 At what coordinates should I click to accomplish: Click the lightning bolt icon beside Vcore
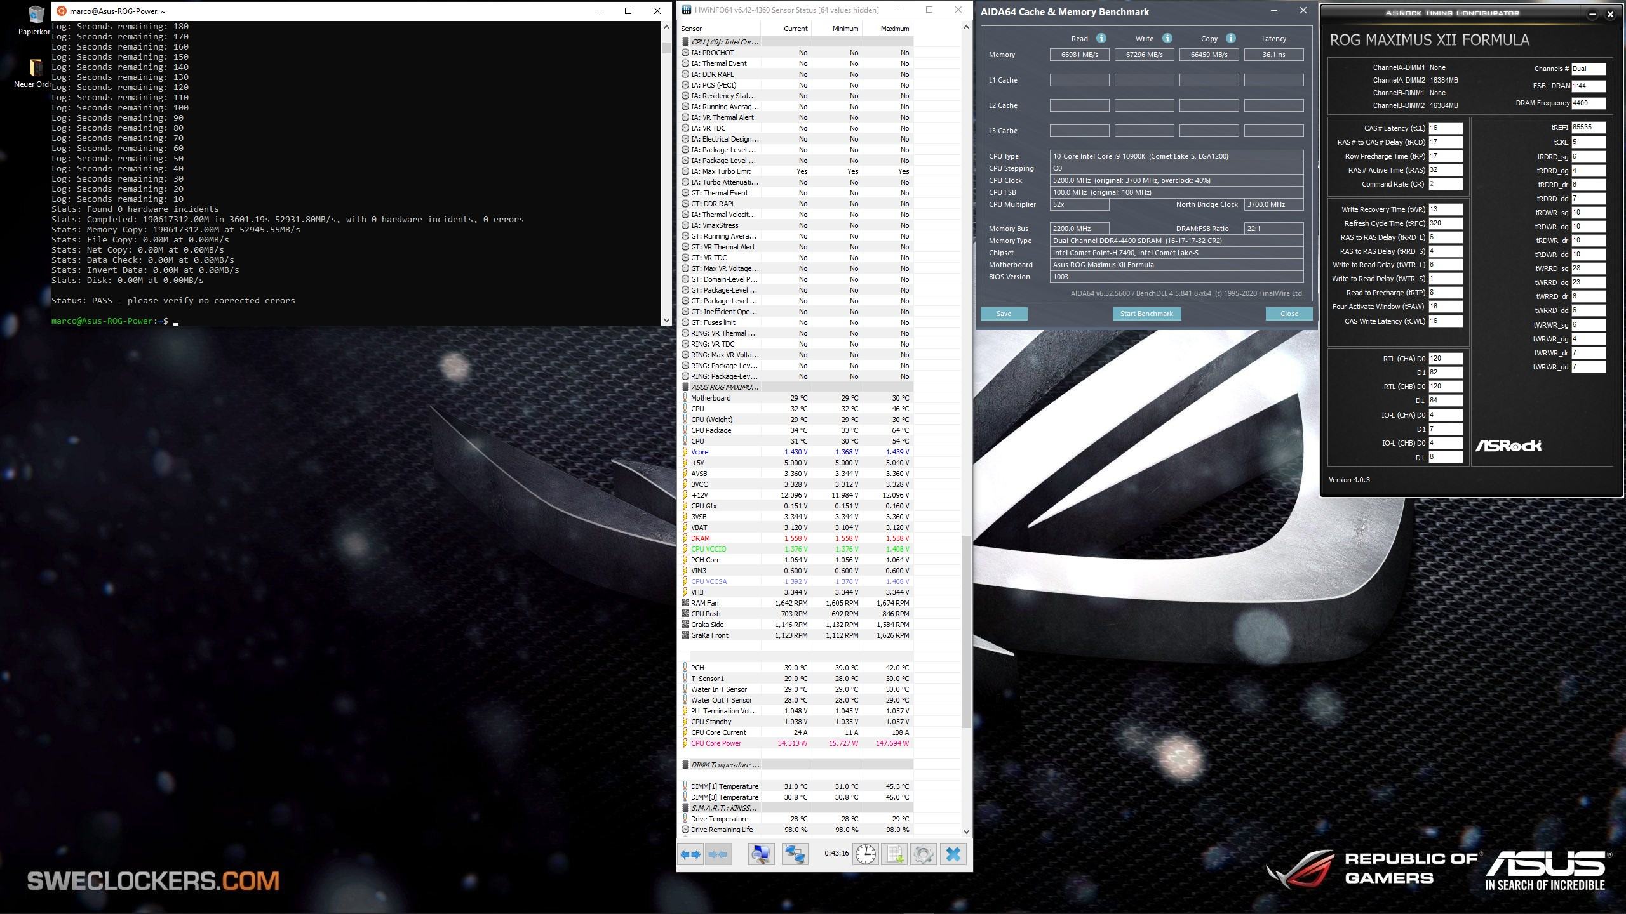click(x=685, y=452)
